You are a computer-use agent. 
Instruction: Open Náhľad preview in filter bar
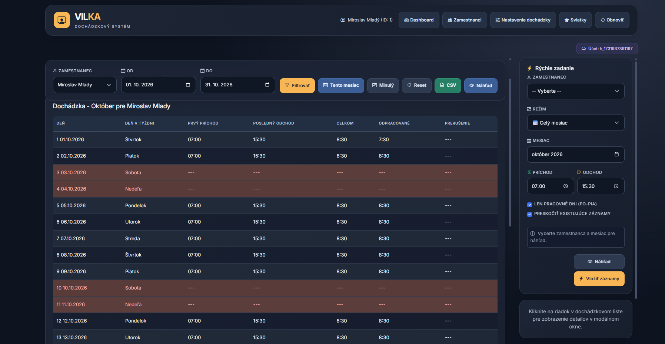pyautogui.click(x=481, y=86)
